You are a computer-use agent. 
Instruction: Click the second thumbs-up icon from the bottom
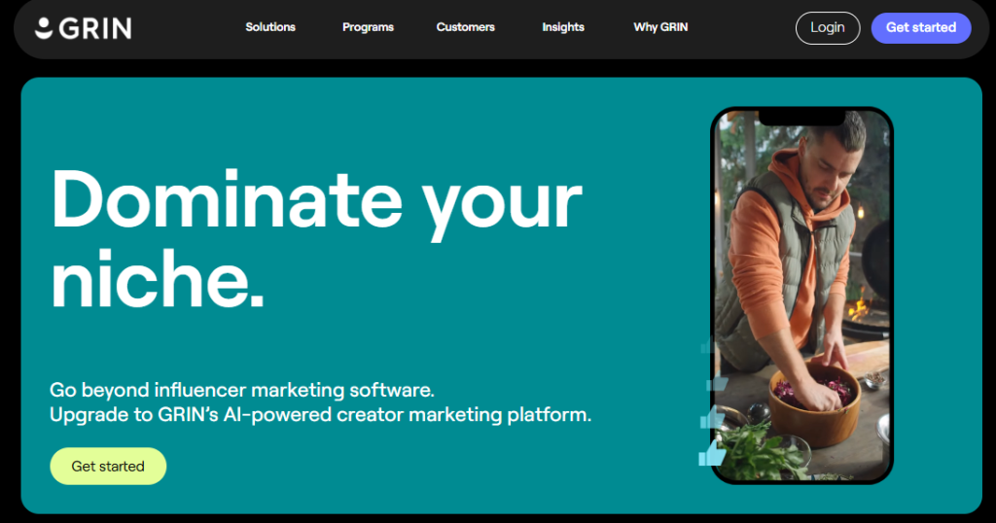(712, 418)
